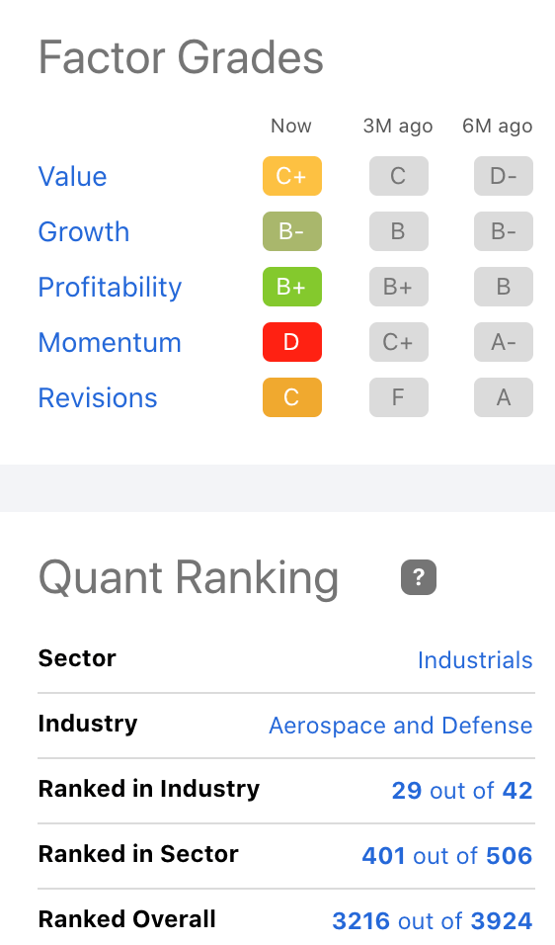Open the Growth factor grade link

[84, 232]
